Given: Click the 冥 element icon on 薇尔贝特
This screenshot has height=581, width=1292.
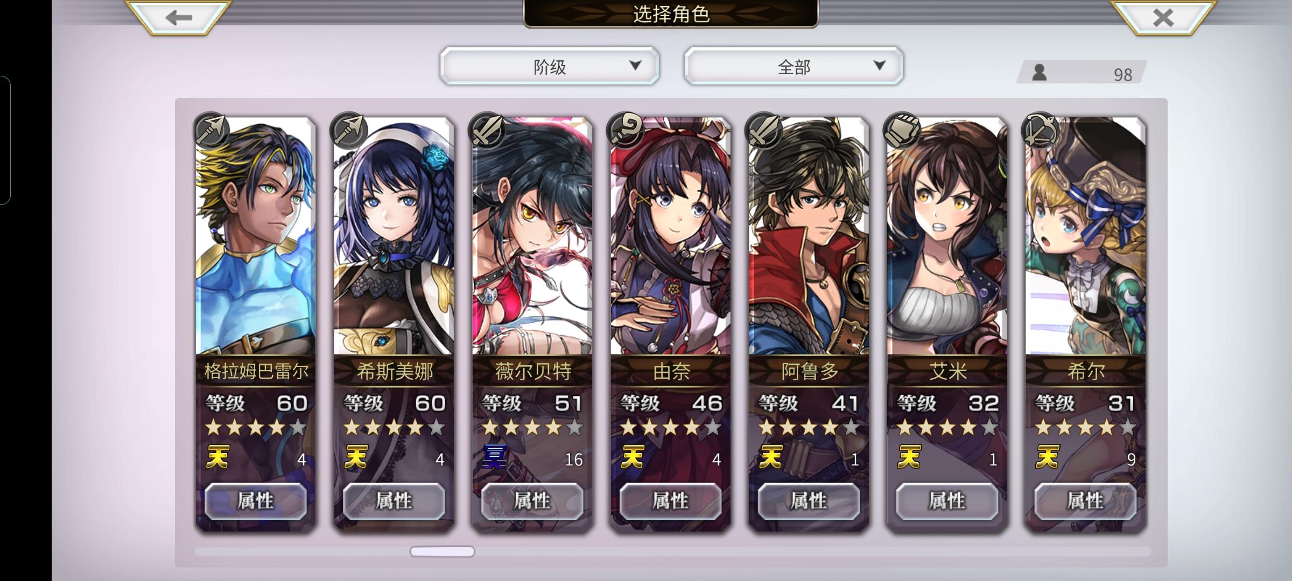Looking at the screenshot, I should pos(494,457).
